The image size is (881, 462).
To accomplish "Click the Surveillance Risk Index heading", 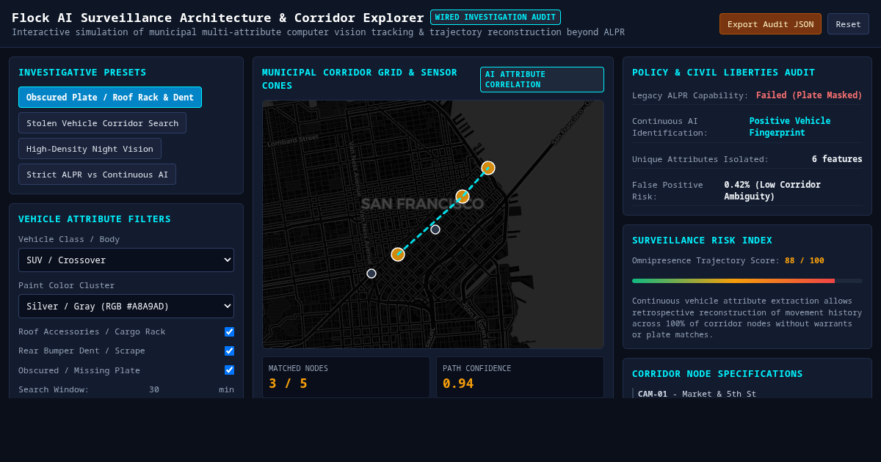I will pyautogui.click(x=702, y=241).
